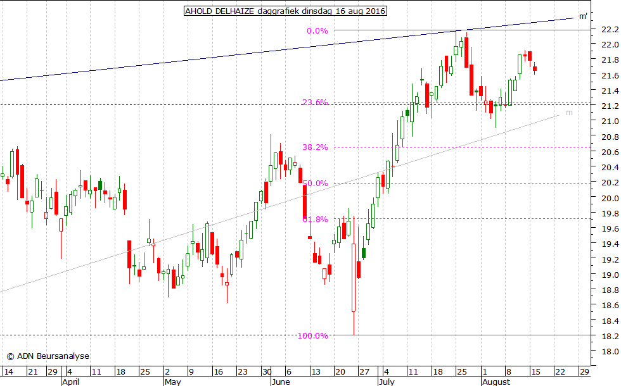Click the 18.0 price axis value
Screen dimensions: 621x386
(x=610, y=352)
